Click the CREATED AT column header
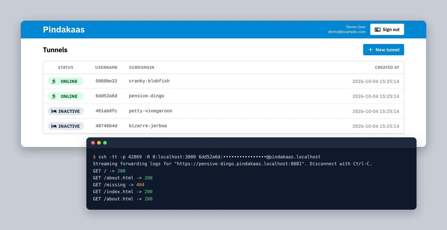 coord(387,68)
